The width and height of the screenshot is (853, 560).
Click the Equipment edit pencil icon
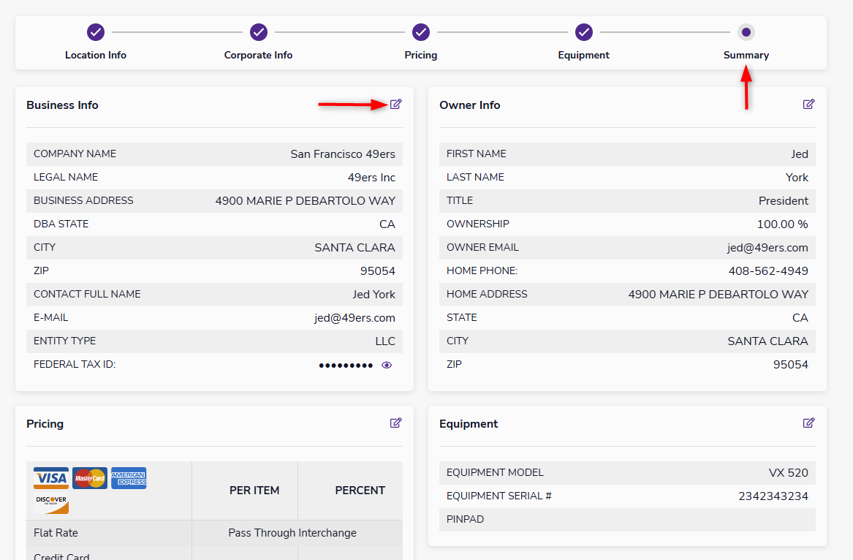tap(808, 423)
